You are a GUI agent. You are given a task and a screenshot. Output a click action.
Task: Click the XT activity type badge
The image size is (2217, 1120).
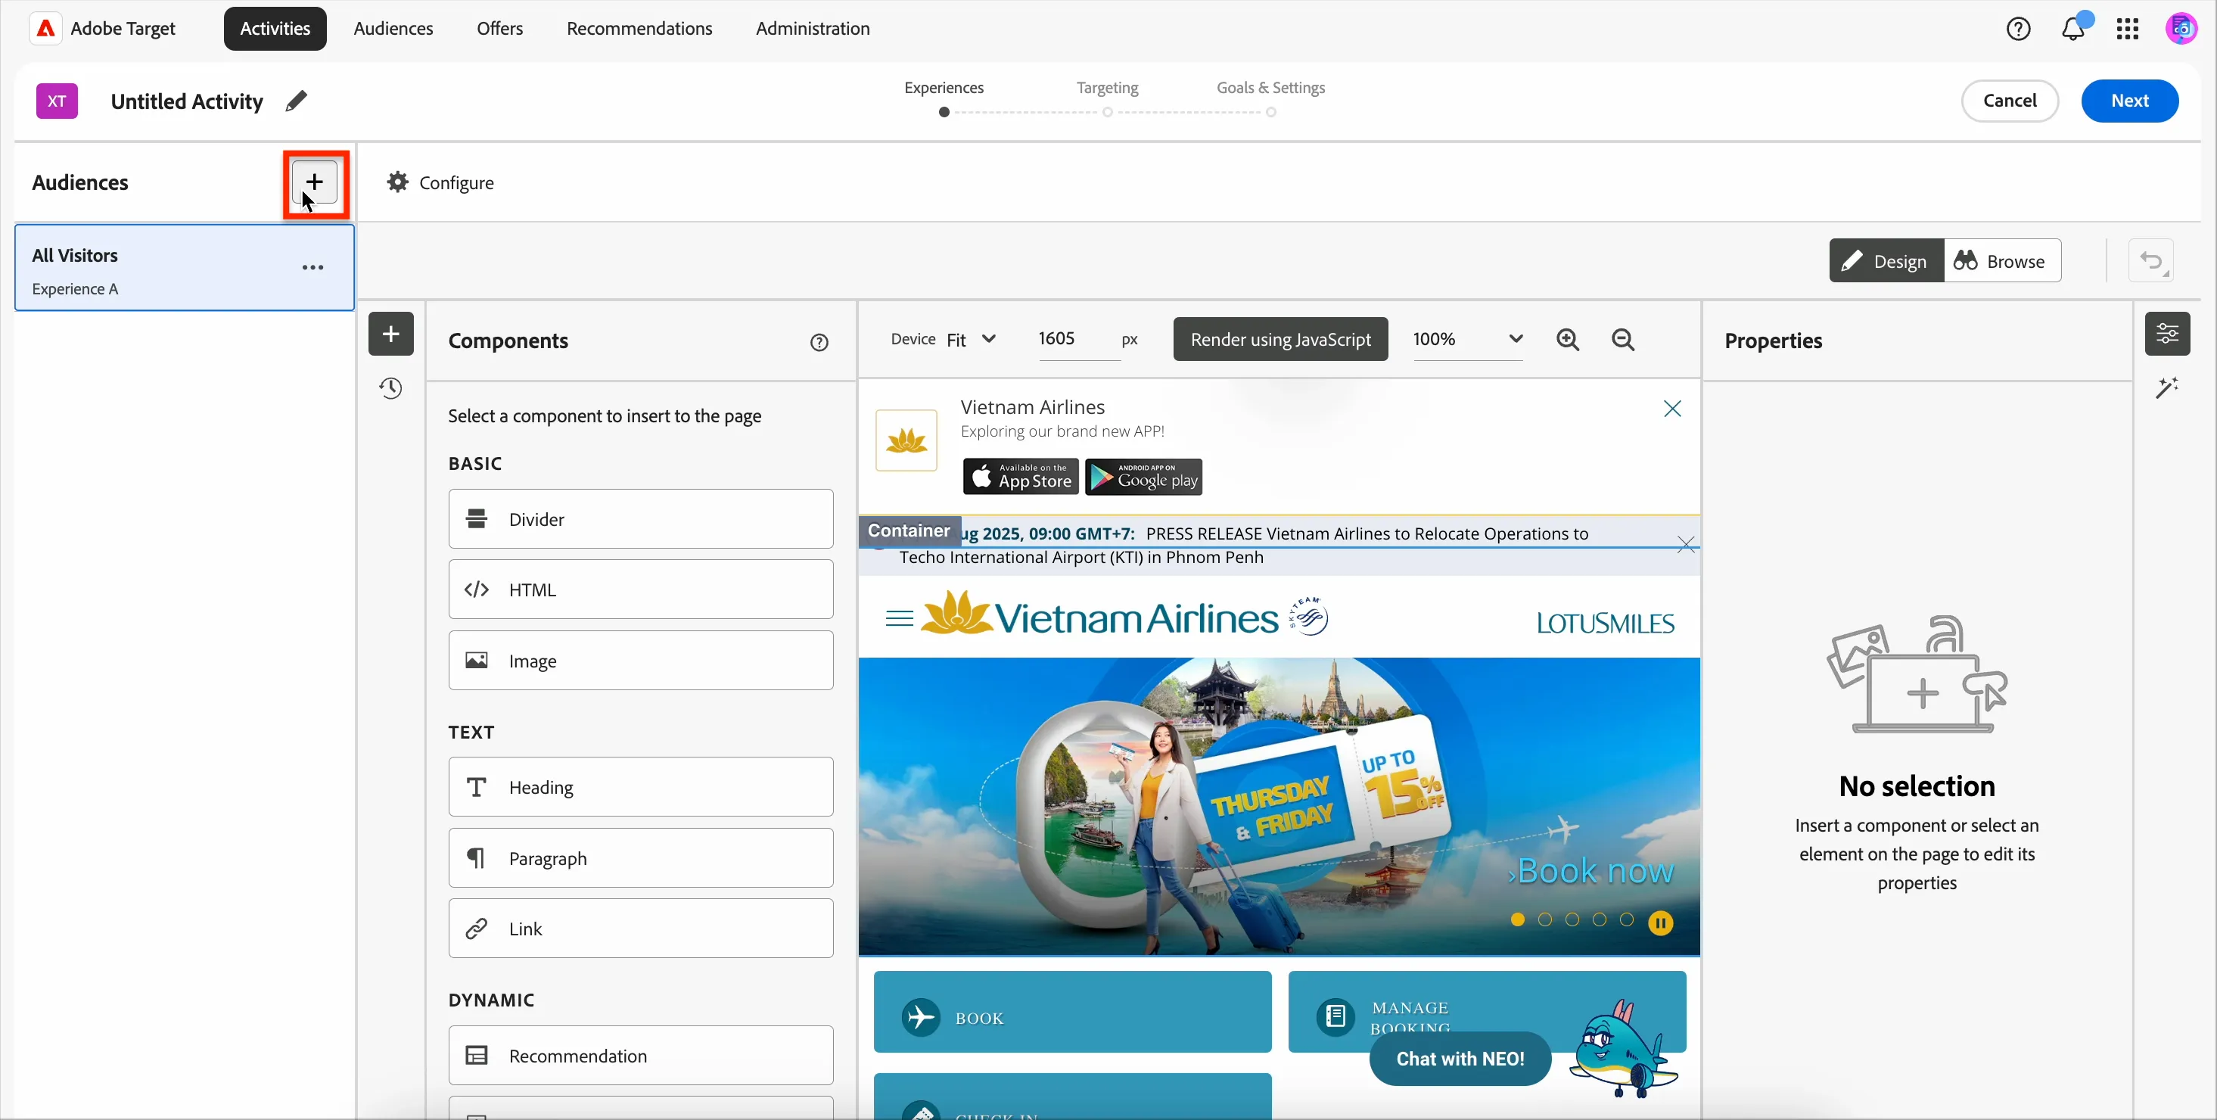coord(57,101)
